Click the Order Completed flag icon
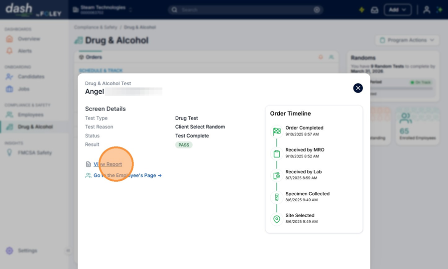This screenshot has width=448, height=269. (277, 132)
